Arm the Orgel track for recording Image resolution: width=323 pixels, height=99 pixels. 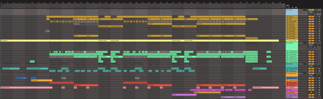coord(319,97)
